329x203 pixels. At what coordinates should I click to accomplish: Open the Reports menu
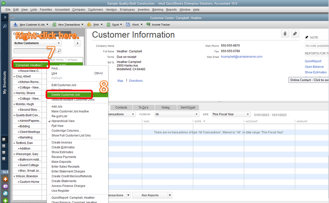click(x=171, y=10)
